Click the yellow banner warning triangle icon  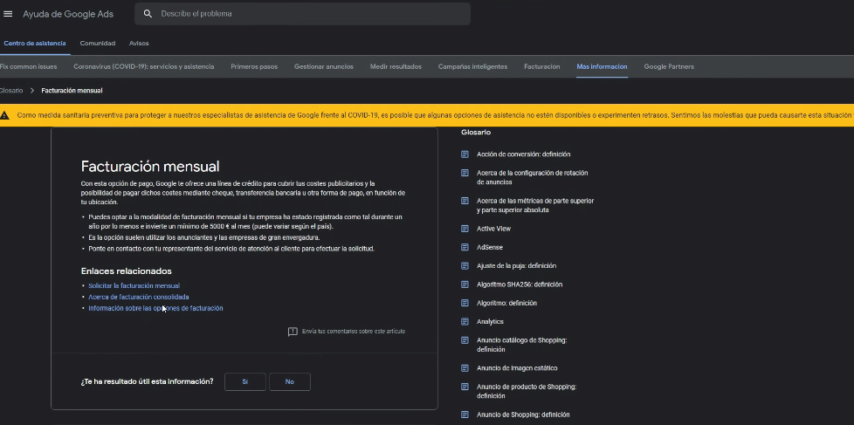click(x=5, y=115)
